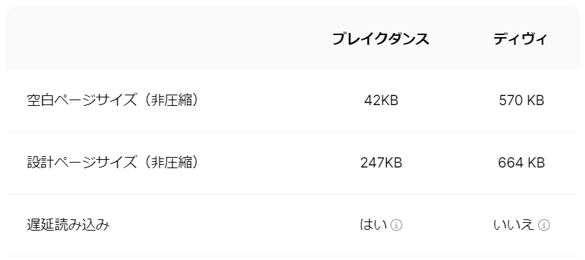Viewport: 585px width, 260px height.
Task: Click the KB unit in the 664 KB cell
Action: pos(535,163)
